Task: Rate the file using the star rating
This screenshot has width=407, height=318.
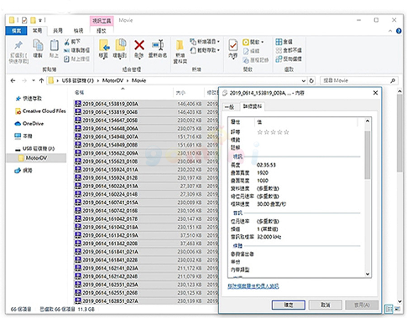Action: [273, 132]
